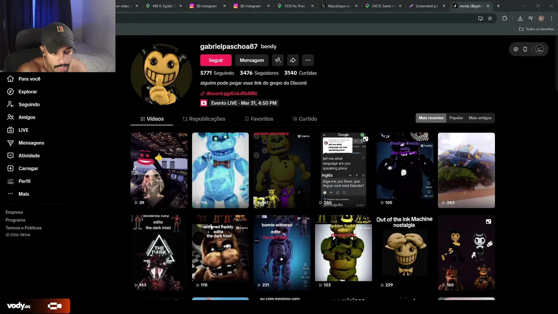Switch to the first Instagram browser tab

click(207, 6)
